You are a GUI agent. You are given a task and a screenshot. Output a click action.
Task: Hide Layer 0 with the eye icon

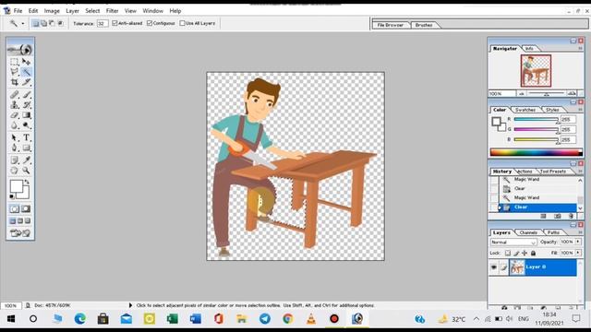[x=494, y=267]
